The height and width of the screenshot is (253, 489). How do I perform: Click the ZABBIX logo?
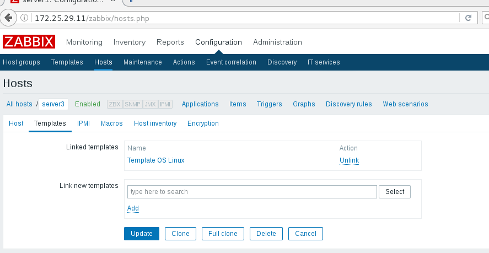tap(29, 42)
